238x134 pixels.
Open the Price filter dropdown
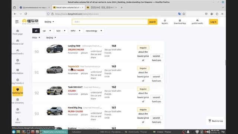pyautogui.click(x=36, y=38)
